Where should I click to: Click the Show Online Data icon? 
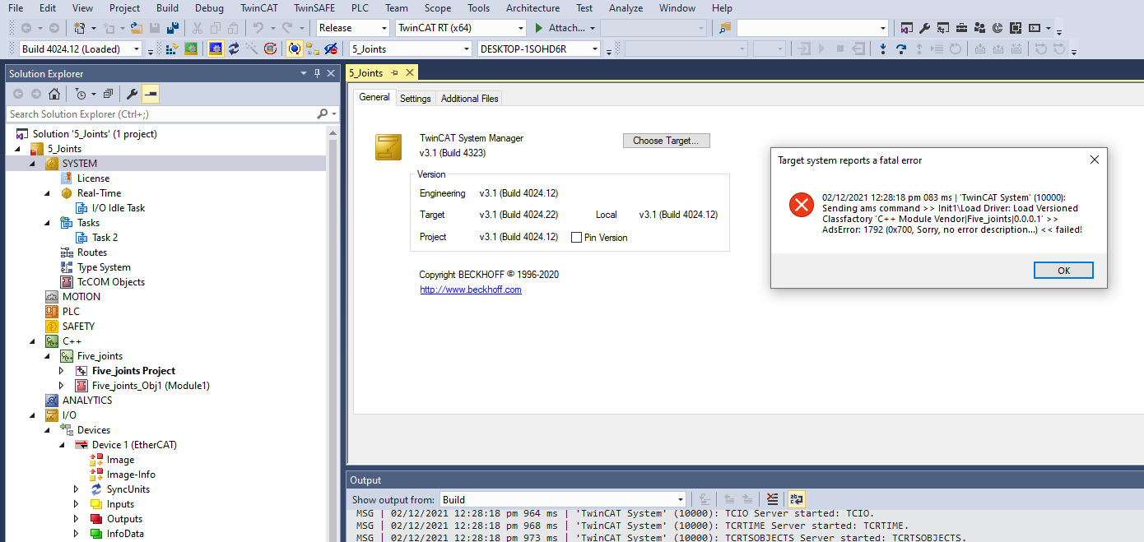click(x=295, y=49)
